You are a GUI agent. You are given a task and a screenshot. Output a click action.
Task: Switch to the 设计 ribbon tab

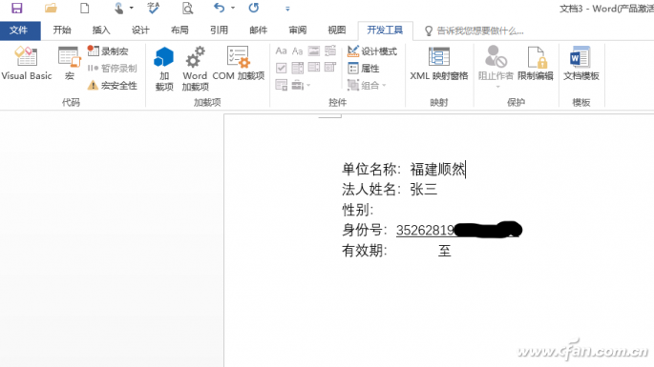140,30
